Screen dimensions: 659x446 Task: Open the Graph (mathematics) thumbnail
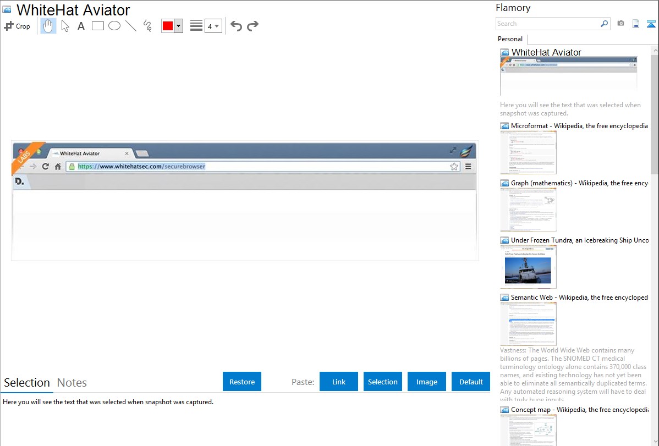[528, 210]
